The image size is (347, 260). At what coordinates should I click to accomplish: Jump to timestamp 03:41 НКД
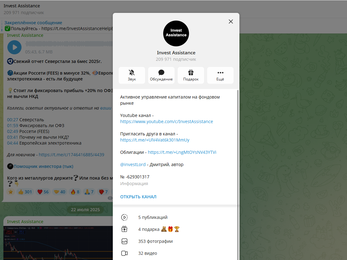pyautogui.click(x=13, y=137)
